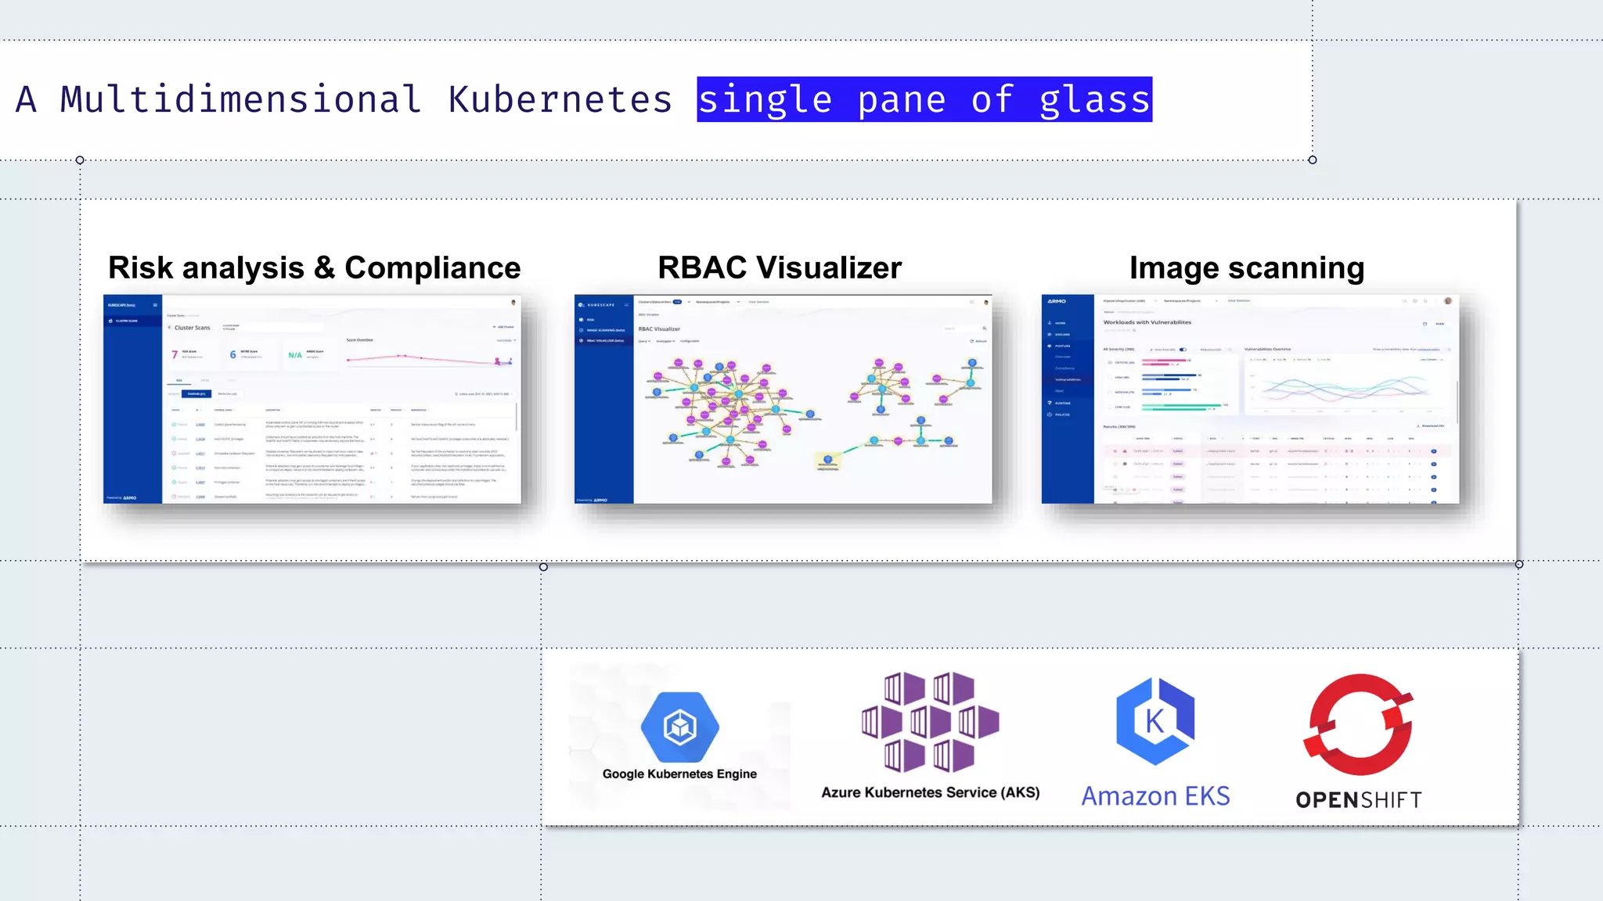The width and height of the screenshot is (1603, 901).
Task: Click the 'N/A' ARMO score in Cluster Scans
Action: (295, 355)
